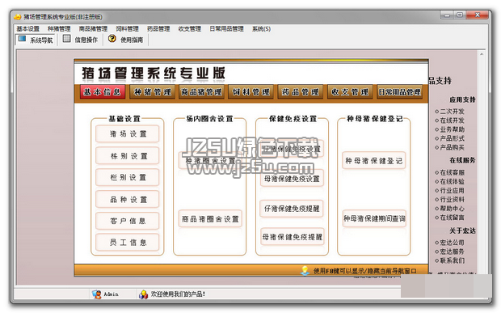Switch to the 商品猪管理 navigation tab
Screen dimensions: 501x313
click(202, 91)
